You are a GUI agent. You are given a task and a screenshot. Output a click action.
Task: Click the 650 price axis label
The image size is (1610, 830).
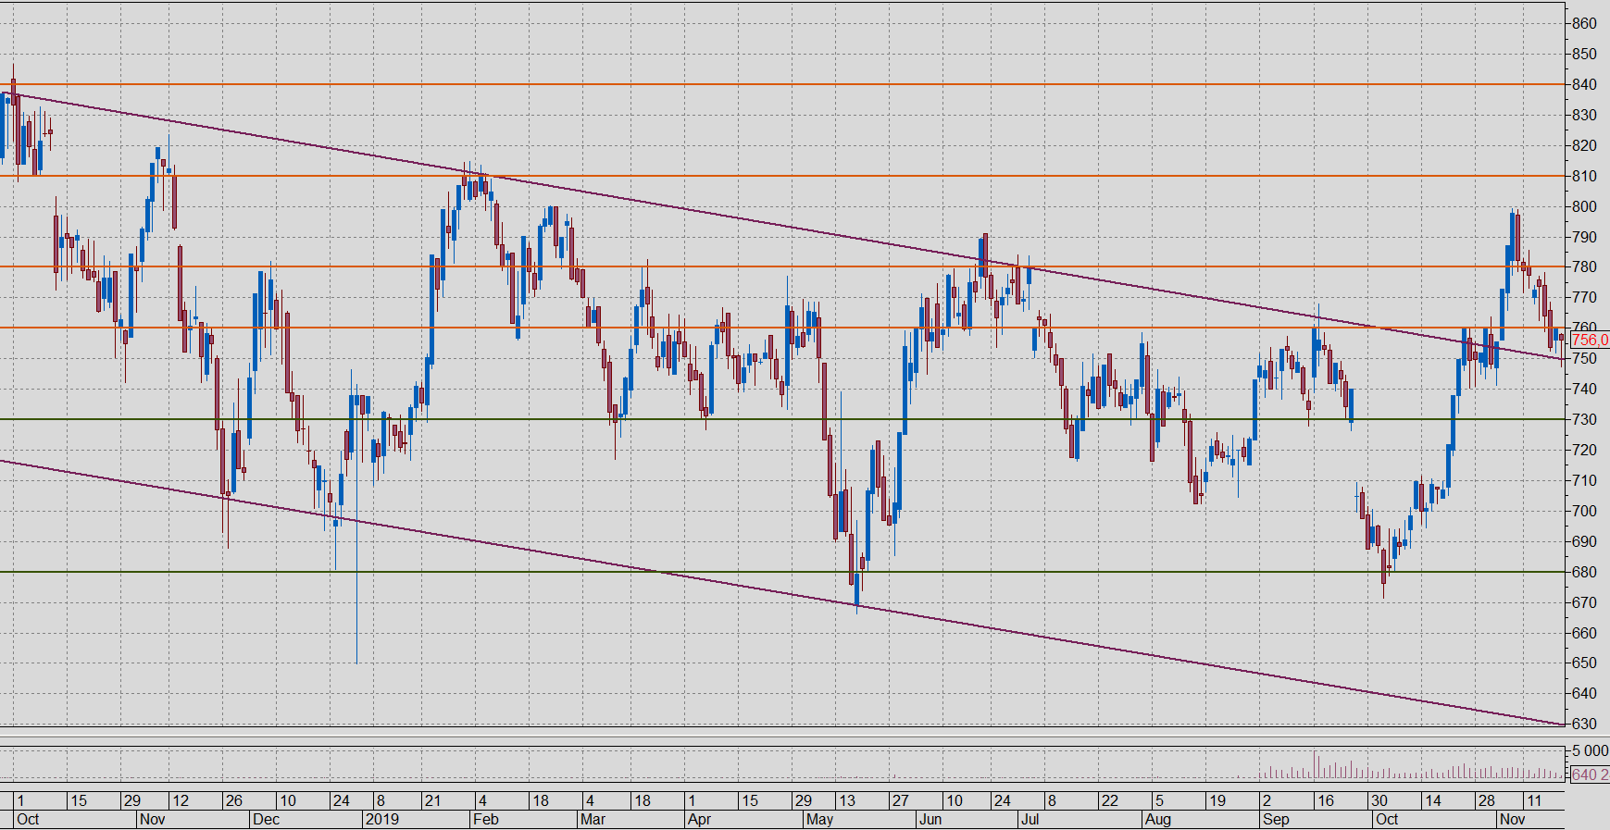tap(1584, 663)
